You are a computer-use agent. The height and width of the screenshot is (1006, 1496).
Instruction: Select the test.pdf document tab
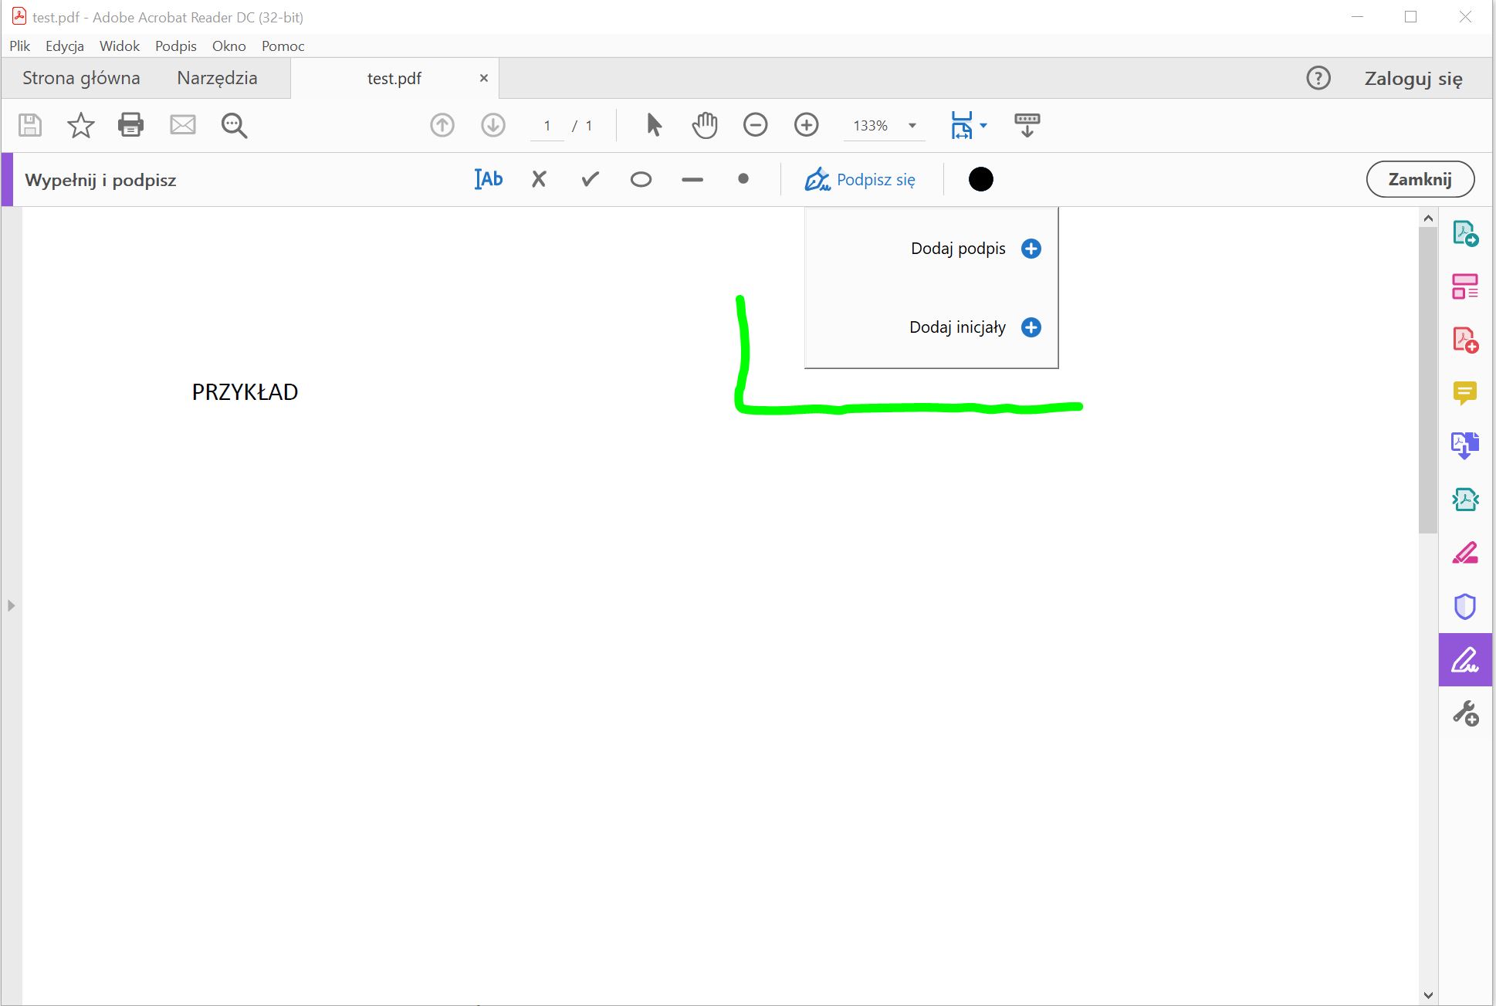[394, 78]
